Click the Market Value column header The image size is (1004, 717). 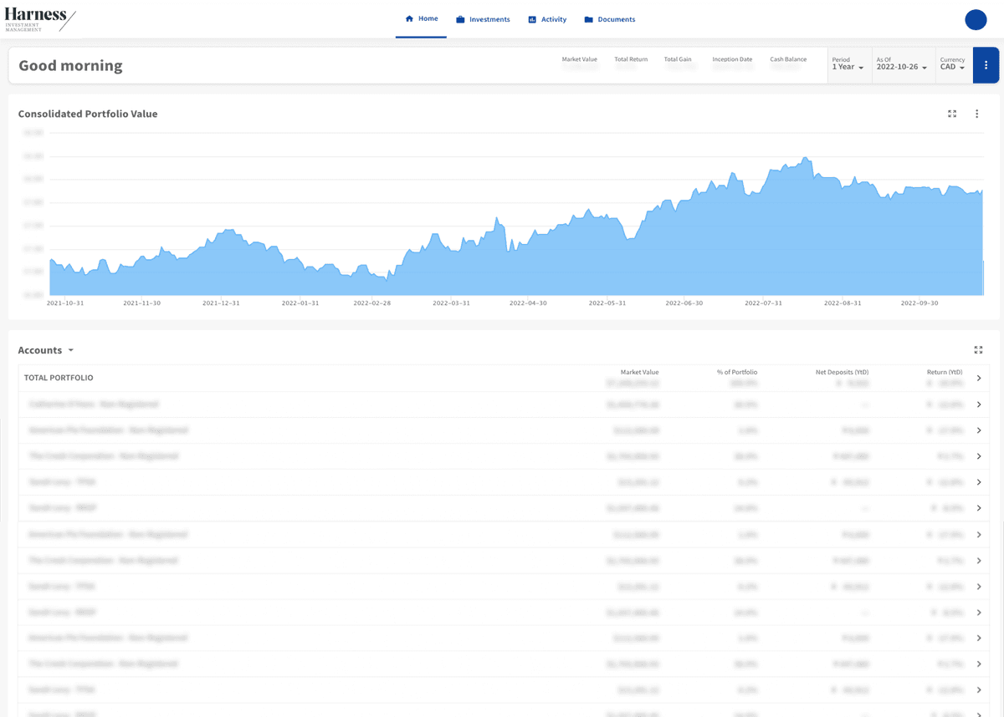pos(639,372)
